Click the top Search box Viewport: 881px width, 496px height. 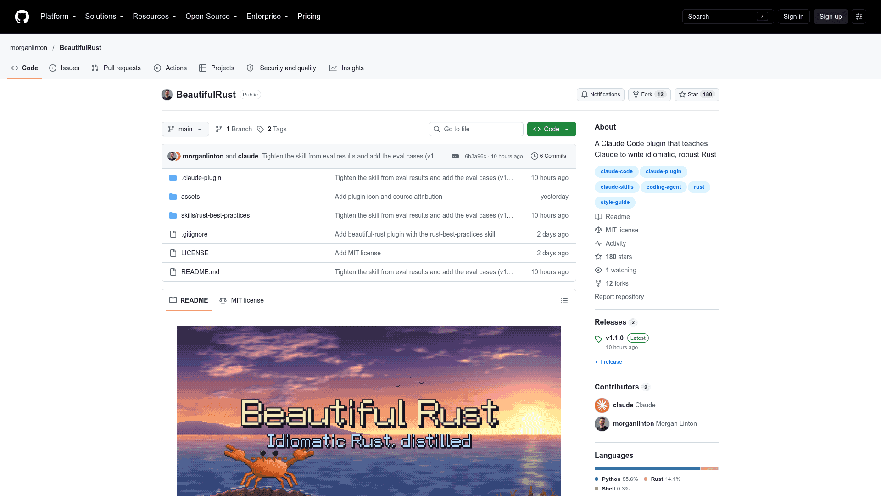coord(728,17)
